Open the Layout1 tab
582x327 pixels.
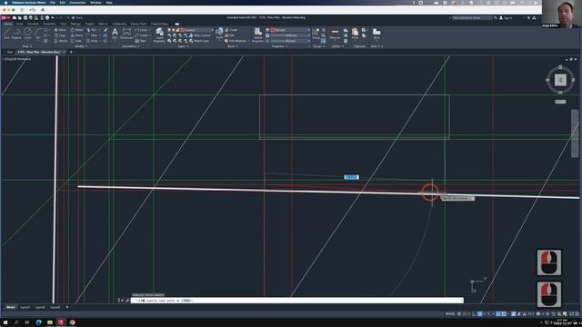pyautogui.click(x=25, y=307)
